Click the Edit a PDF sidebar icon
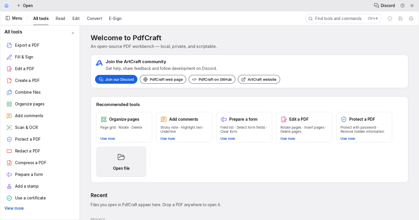 coord(9,69)
